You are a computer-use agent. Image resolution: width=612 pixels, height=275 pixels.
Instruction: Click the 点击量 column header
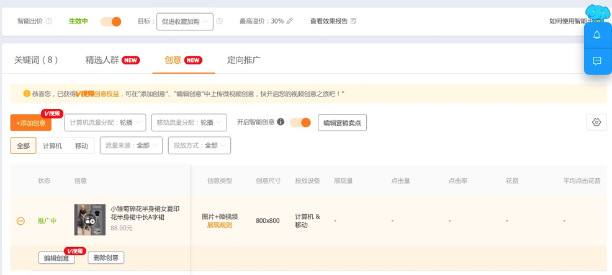click(x=401, y=181)
